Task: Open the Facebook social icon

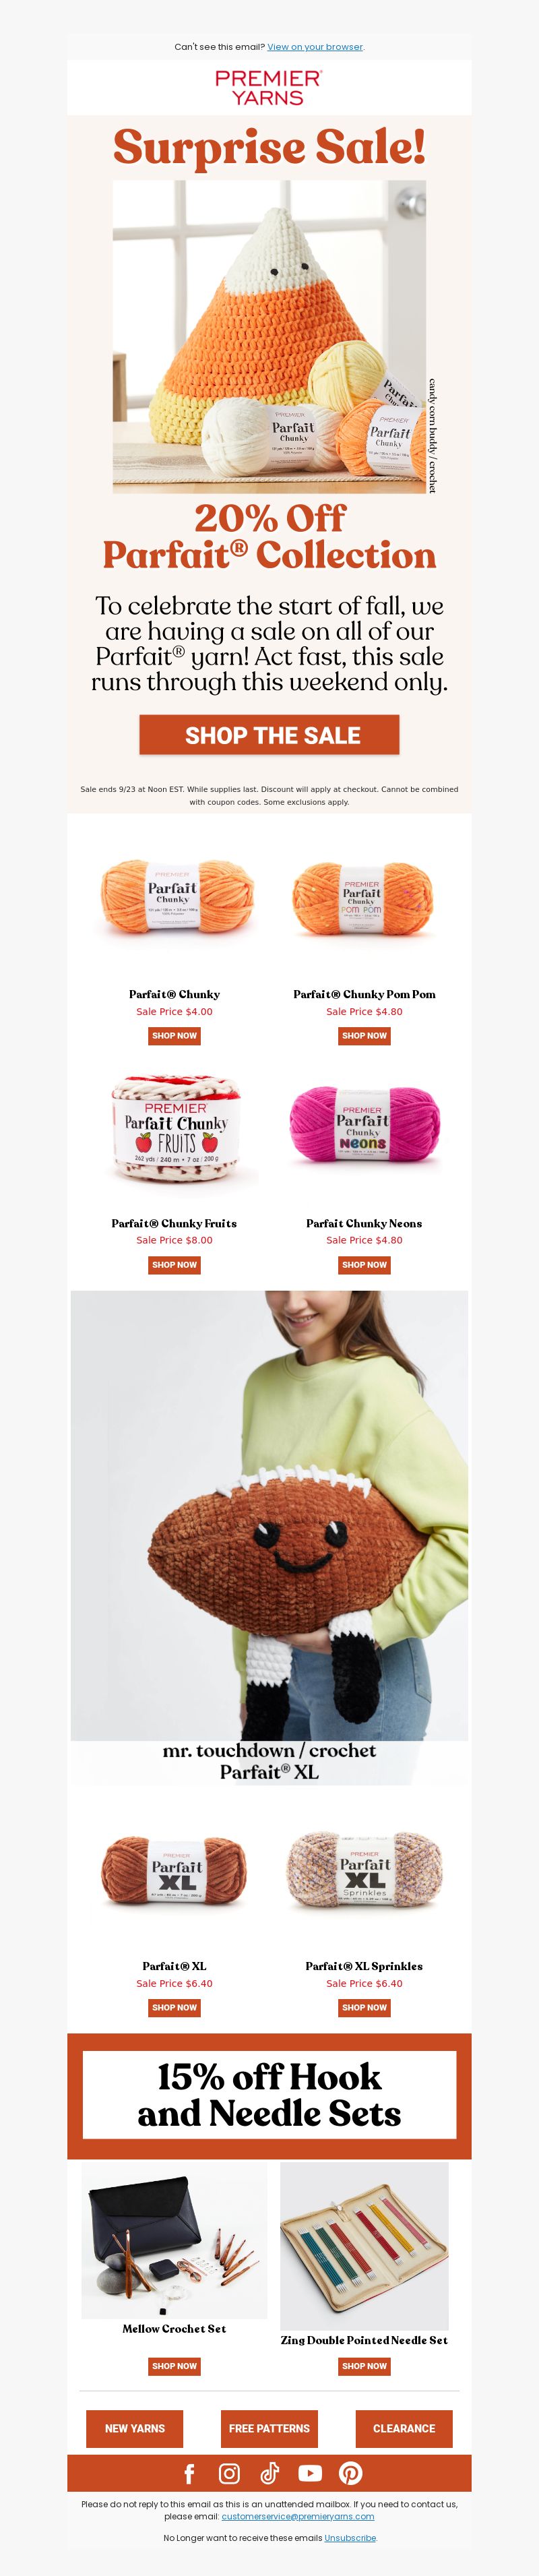Action: coord(189,2473)
